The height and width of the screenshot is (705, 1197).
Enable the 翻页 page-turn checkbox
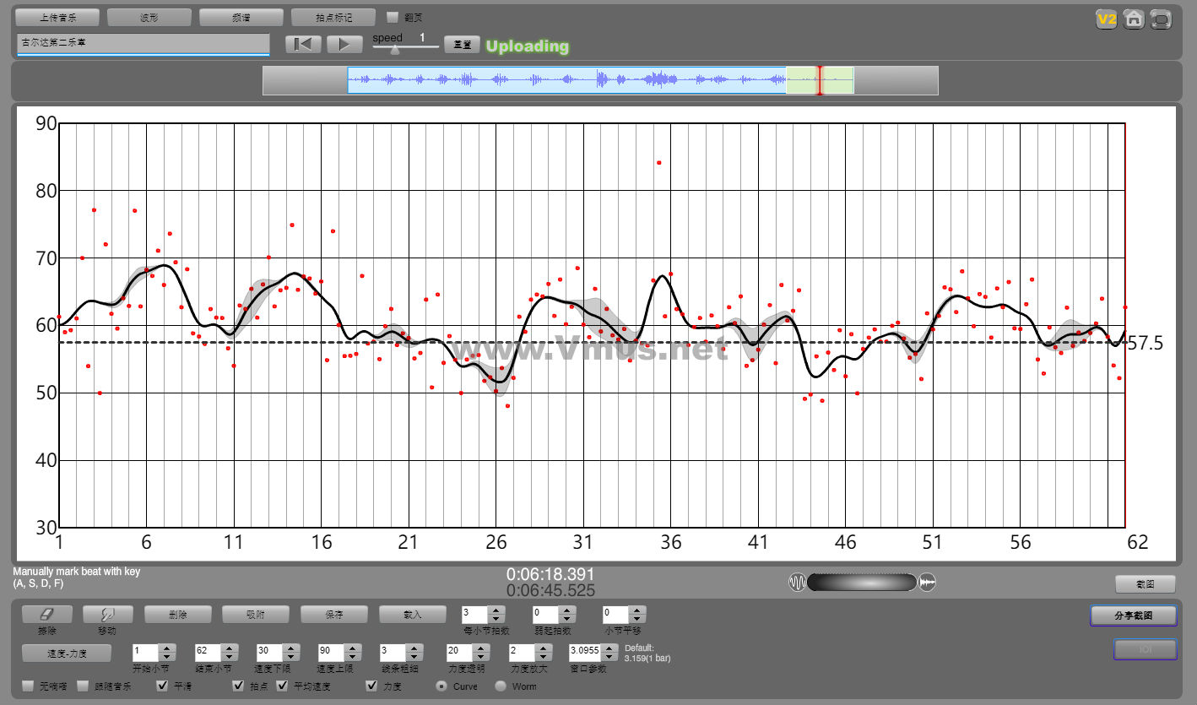click(392, 17)
